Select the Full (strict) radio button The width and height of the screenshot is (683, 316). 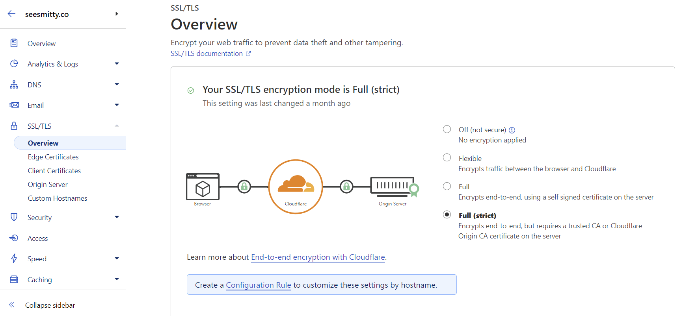(x=447, y=214)
